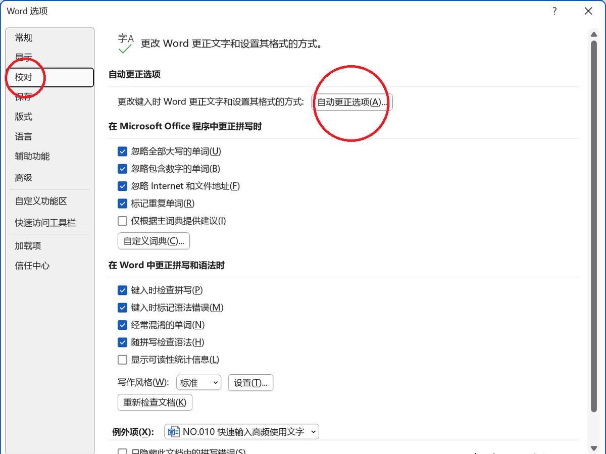Screen dimensions: 606x454
Task: Close the Word 选项 dialog
Action: [x=588, y=11]
